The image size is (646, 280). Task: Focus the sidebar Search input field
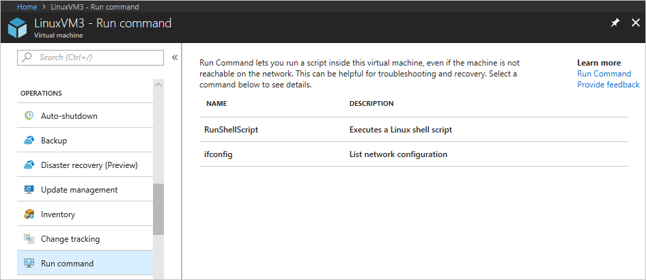pyautogui.click(x=96, y=57)
